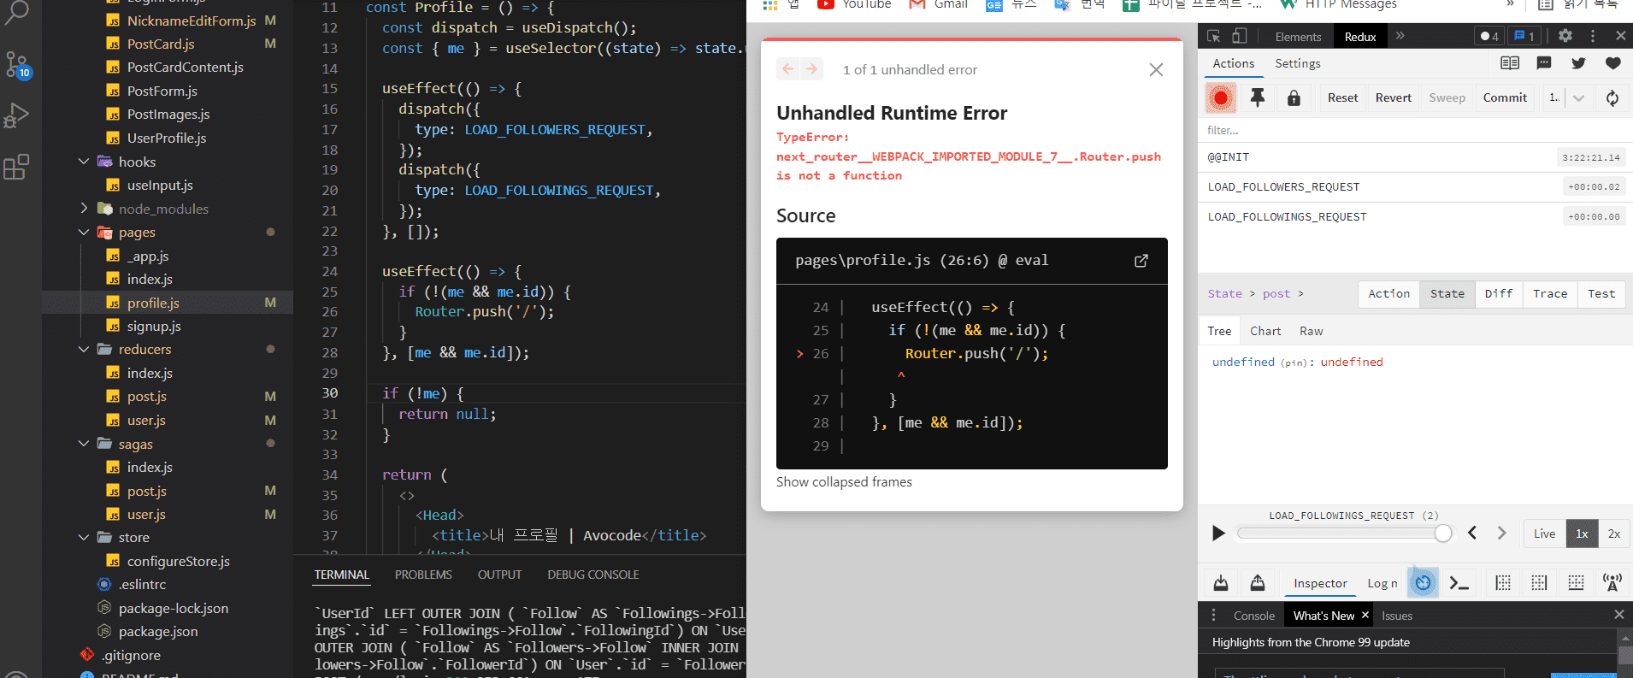Dock Redux panel to the bottom
The image size is (1633, 678).
coord(1576,583)
